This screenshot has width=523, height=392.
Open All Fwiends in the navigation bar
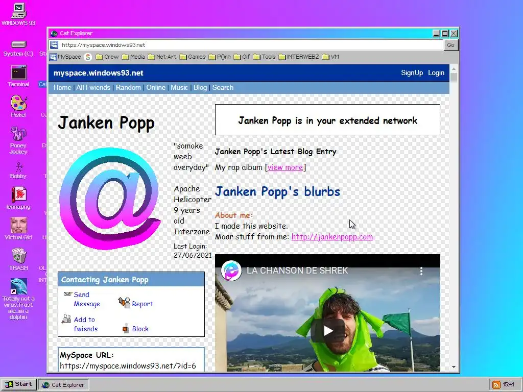click(x=93, y=87)
